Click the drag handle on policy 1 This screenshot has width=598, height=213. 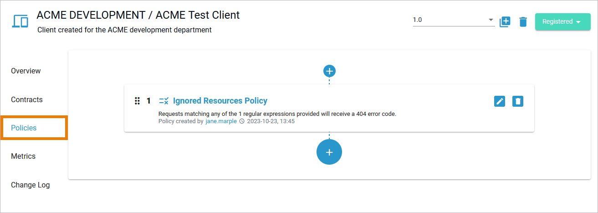click(137, 101)
